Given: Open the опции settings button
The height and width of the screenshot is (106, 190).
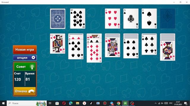Looking at the screenshot, I should click(x=25, y=58).
